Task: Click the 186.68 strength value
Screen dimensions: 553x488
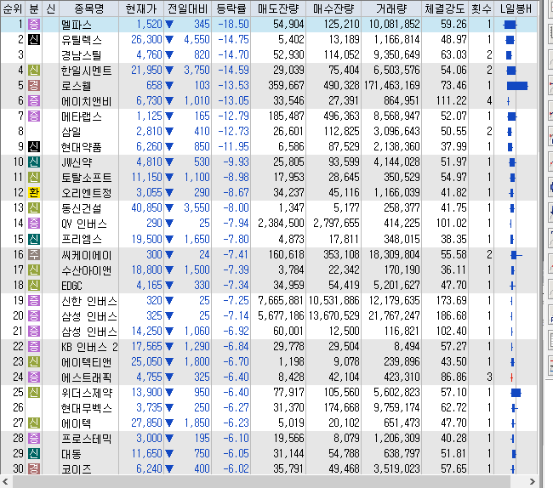Action: coord(452,315)
